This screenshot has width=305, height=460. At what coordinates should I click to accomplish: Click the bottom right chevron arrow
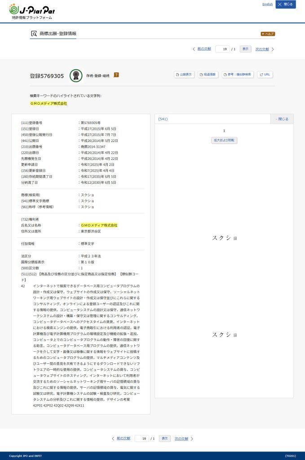pos(192,439)
